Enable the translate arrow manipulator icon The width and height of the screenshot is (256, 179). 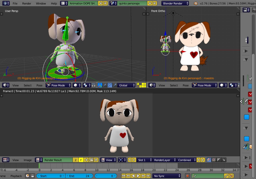tap(105, 85)
